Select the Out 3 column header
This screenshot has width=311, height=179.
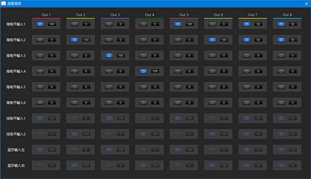[x=115, y=15]
